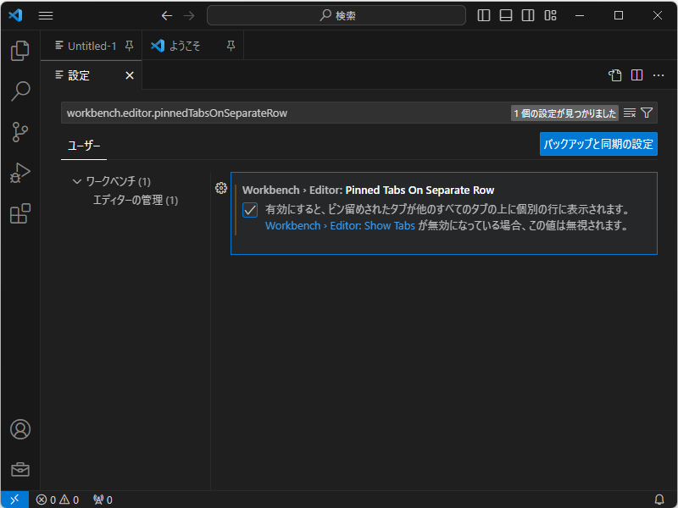
Task: Toggle the secondary side bar layout icon
Action: [x=527, y=15]
